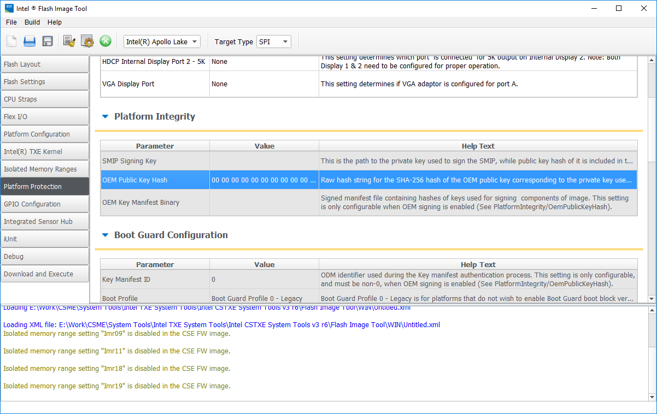Switch to the Flash Layout tab

[x=45, y=64]
